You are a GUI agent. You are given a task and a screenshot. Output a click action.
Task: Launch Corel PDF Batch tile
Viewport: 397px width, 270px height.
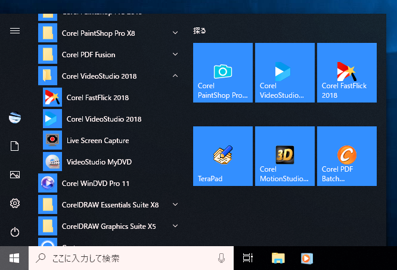tap(346, 156)
